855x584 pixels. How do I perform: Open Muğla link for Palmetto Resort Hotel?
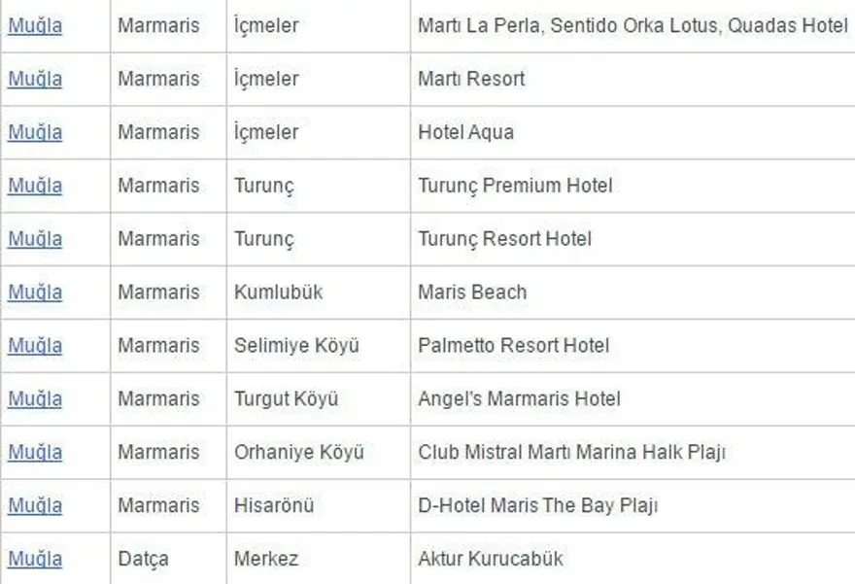(34, 346)
